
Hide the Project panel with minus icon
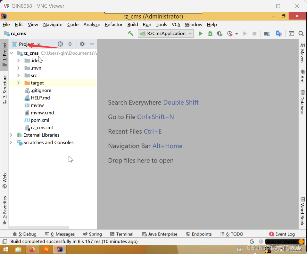(x=92, y=44)
